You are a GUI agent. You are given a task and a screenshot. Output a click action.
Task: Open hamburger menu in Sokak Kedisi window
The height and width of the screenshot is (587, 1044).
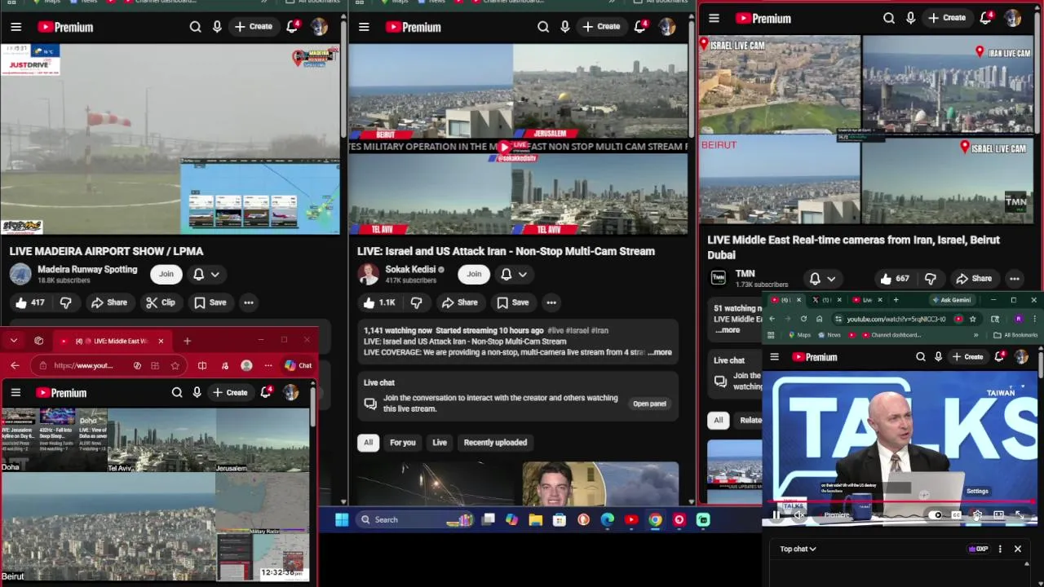[364, 27]
